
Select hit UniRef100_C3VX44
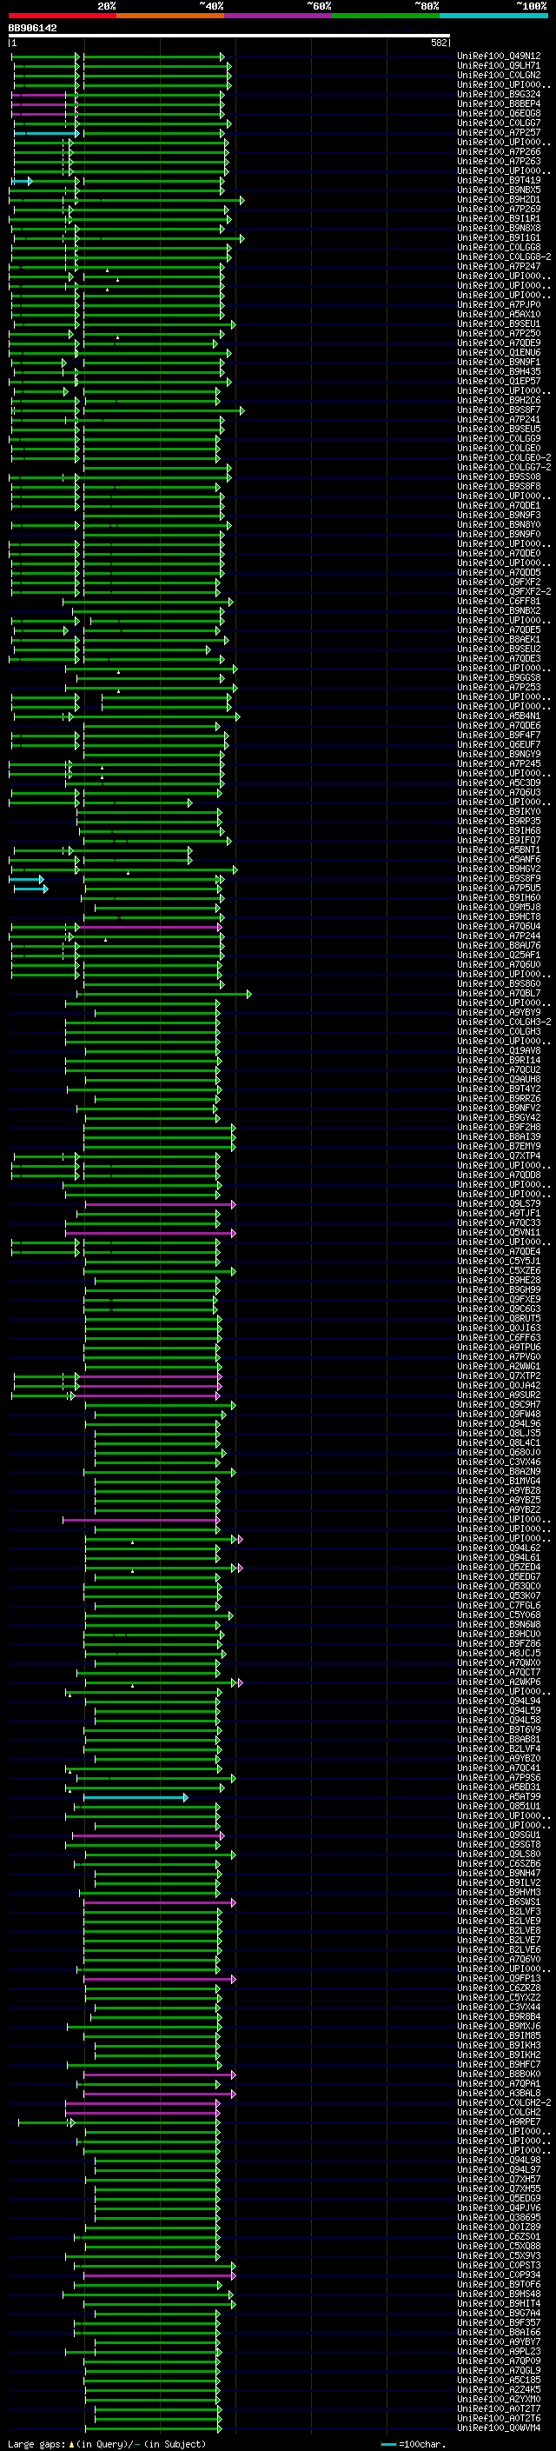point(499,2008)
